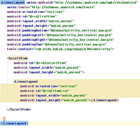Click the android:paddingLeft attribute line
Image resolution: width=140 pixels, height=128 pixels.
59,35
